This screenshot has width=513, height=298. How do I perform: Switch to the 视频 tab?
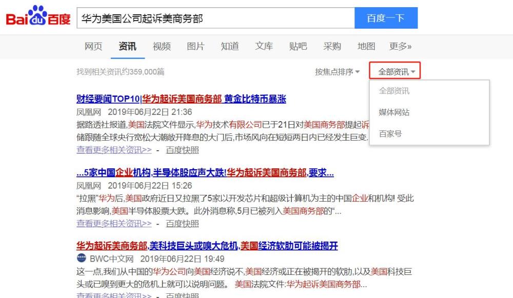click(x=162, y=46)
